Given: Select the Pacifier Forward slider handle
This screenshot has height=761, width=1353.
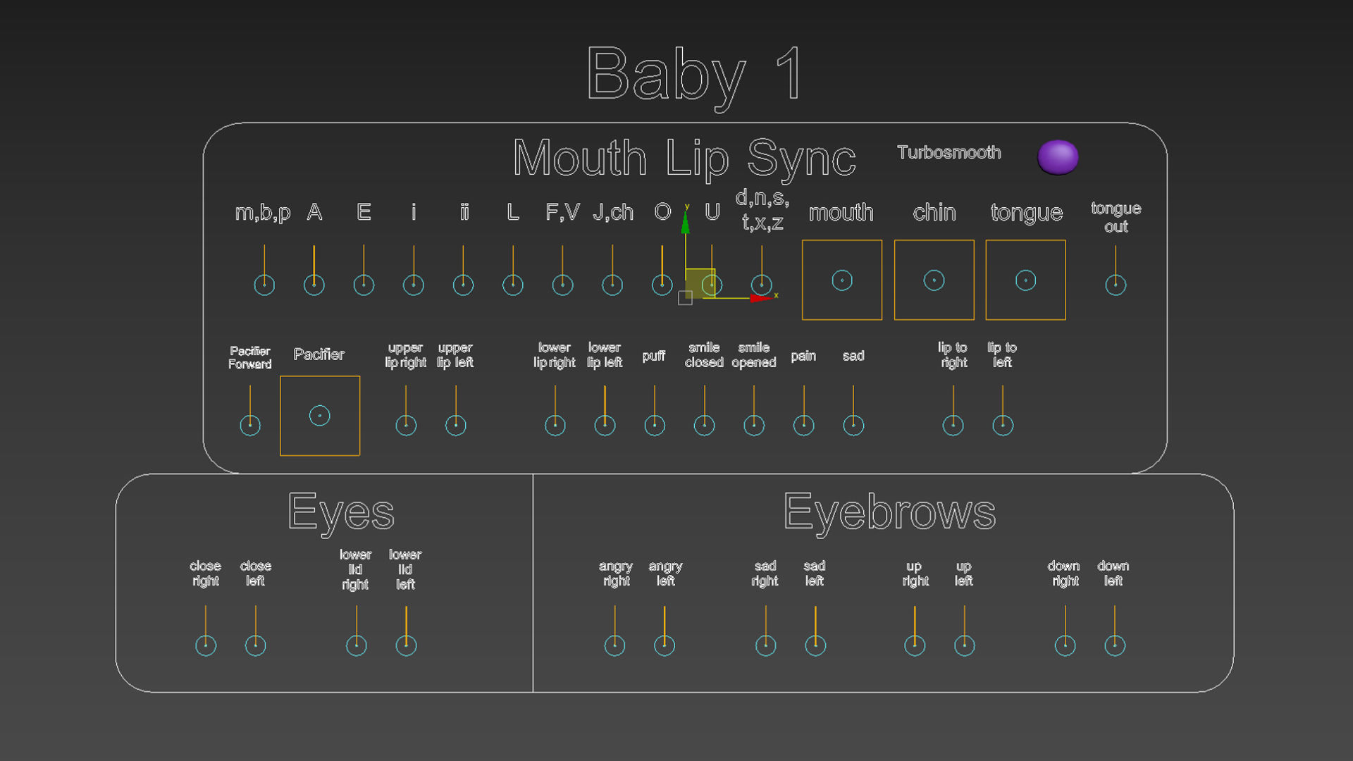Looking at the screenshot, I should (250, 426).
